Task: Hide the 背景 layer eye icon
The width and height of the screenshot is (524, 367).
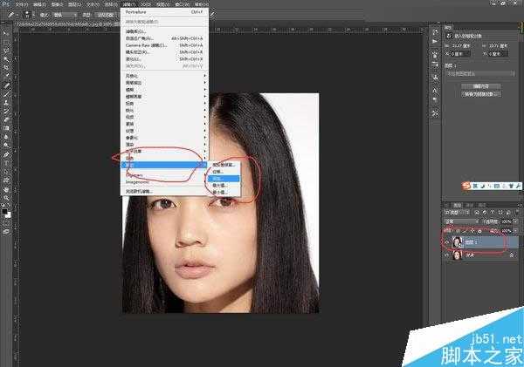Action: 447,255
